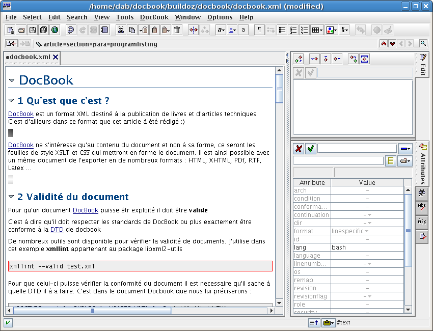Collapse section '2 Validité du document'
The height and width of the screenshot is (331, 433).
(x=11, y=197)
